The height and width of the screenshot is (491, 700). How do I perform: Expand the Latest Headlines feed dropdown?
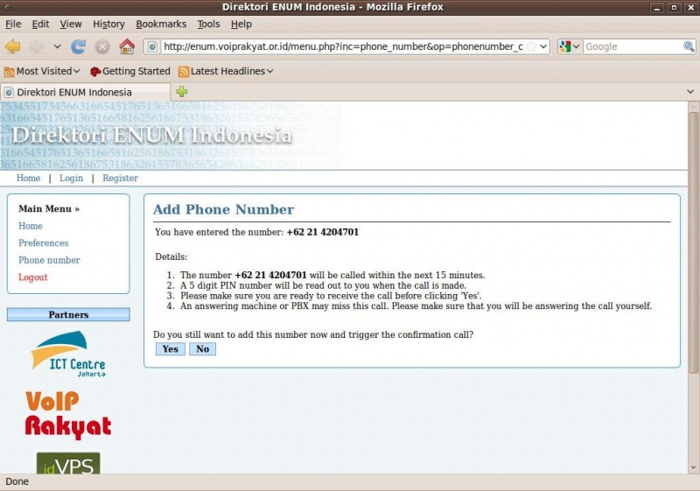tap(226, 71)
